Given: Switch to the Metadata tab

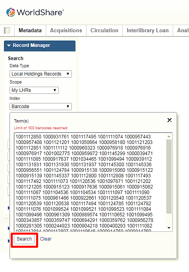Looking at the screenshot, I should pyautogui.click(x=30, y=31).
